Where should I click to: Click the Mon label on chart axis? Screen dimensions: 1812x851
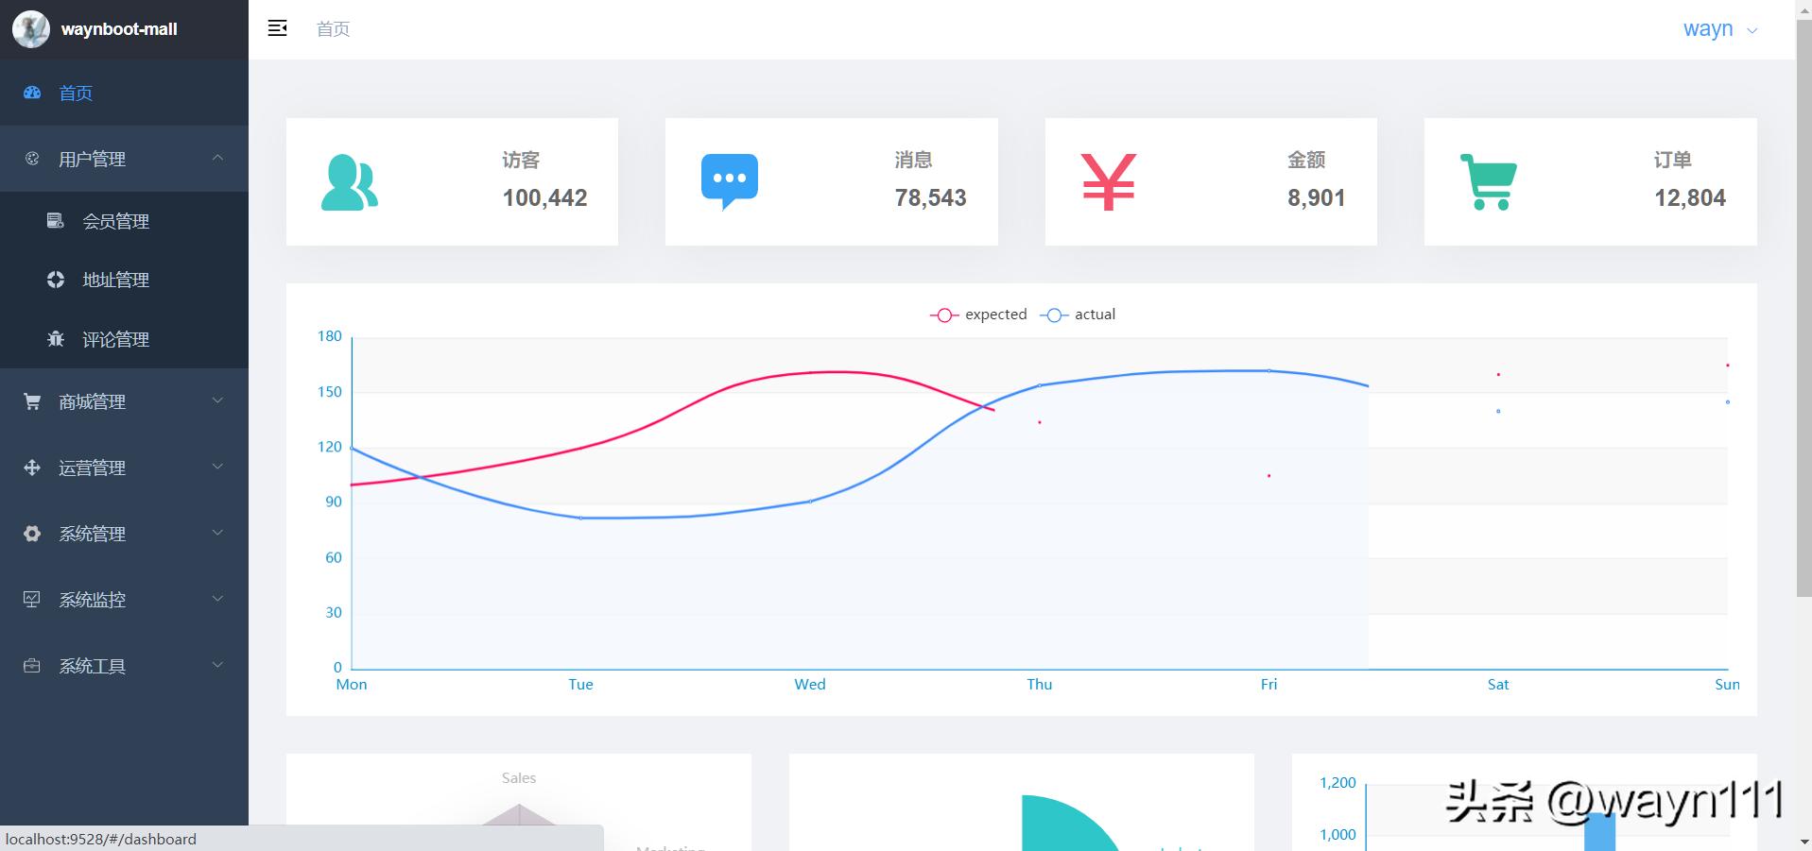click(x=352, y=685)
